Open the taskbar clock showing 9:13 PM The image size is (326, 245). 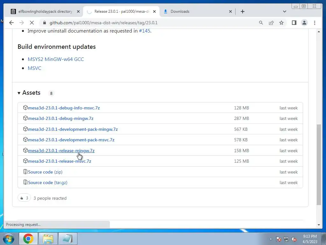point(310,239)
